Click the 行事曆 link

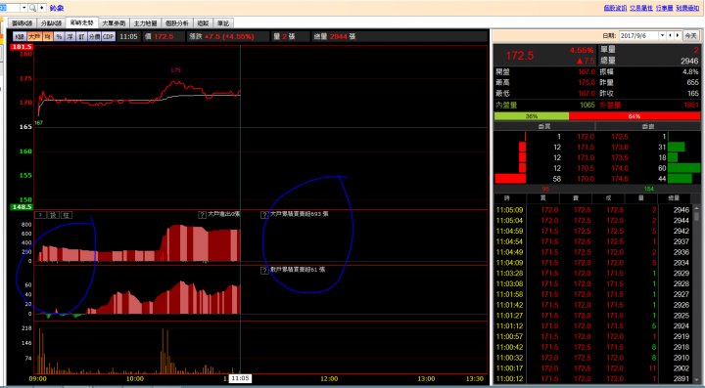click(x=664, y=8)
